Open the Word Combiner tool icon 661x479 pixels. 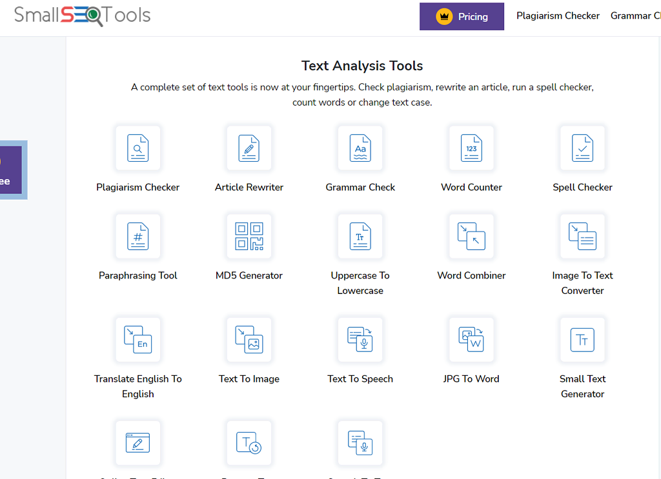click(x=471, y=236)
